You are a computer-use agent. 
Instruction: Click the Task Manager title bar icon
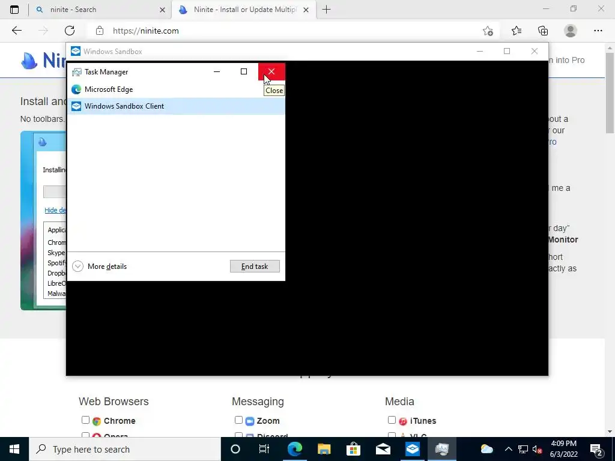click(x=76, y=72)
